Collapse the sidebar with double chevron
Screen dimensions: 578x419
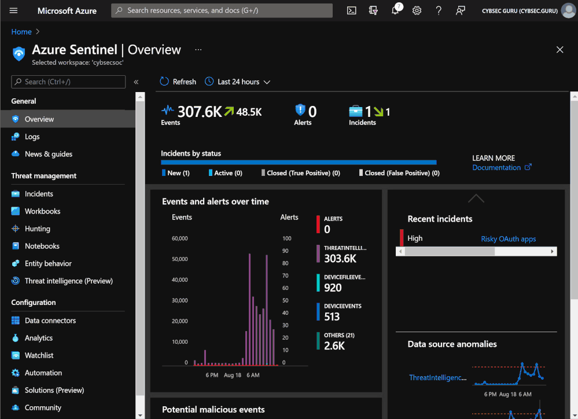(x=136, y=82)
